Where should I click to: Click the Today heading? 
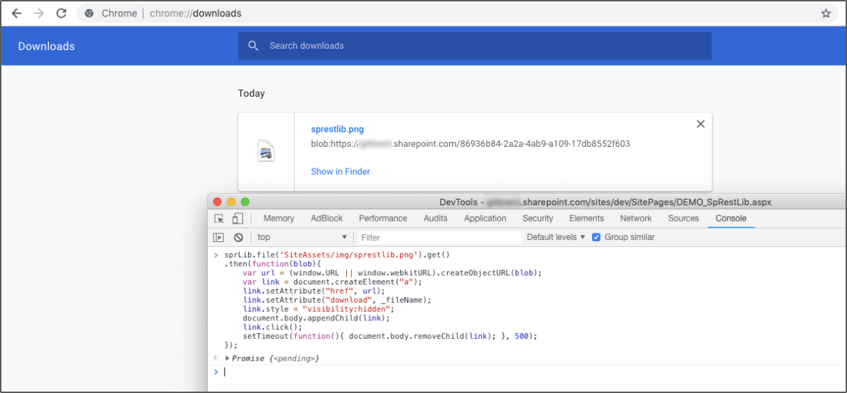[251, 93]
